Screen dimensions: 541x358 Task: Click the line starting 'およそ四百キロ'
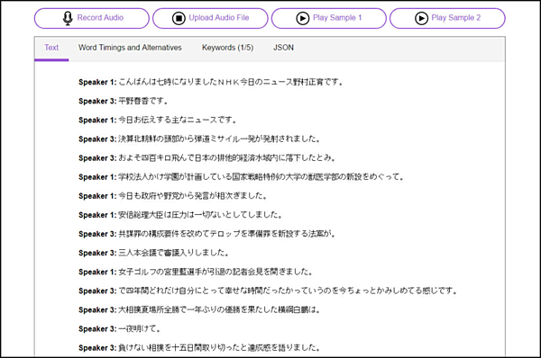tap(207, 158)
